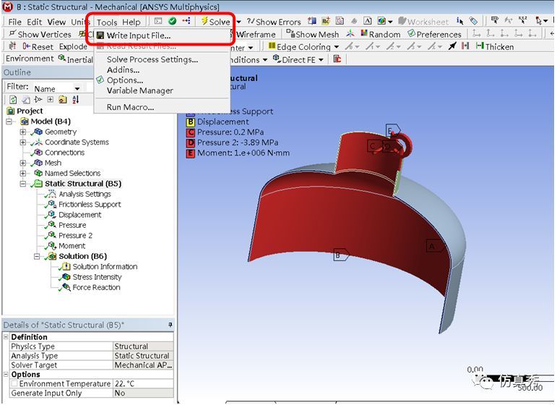This screenshot has width=557, height=405.
Task: Select Frictionless Support in outline
Action: [90, 205]
